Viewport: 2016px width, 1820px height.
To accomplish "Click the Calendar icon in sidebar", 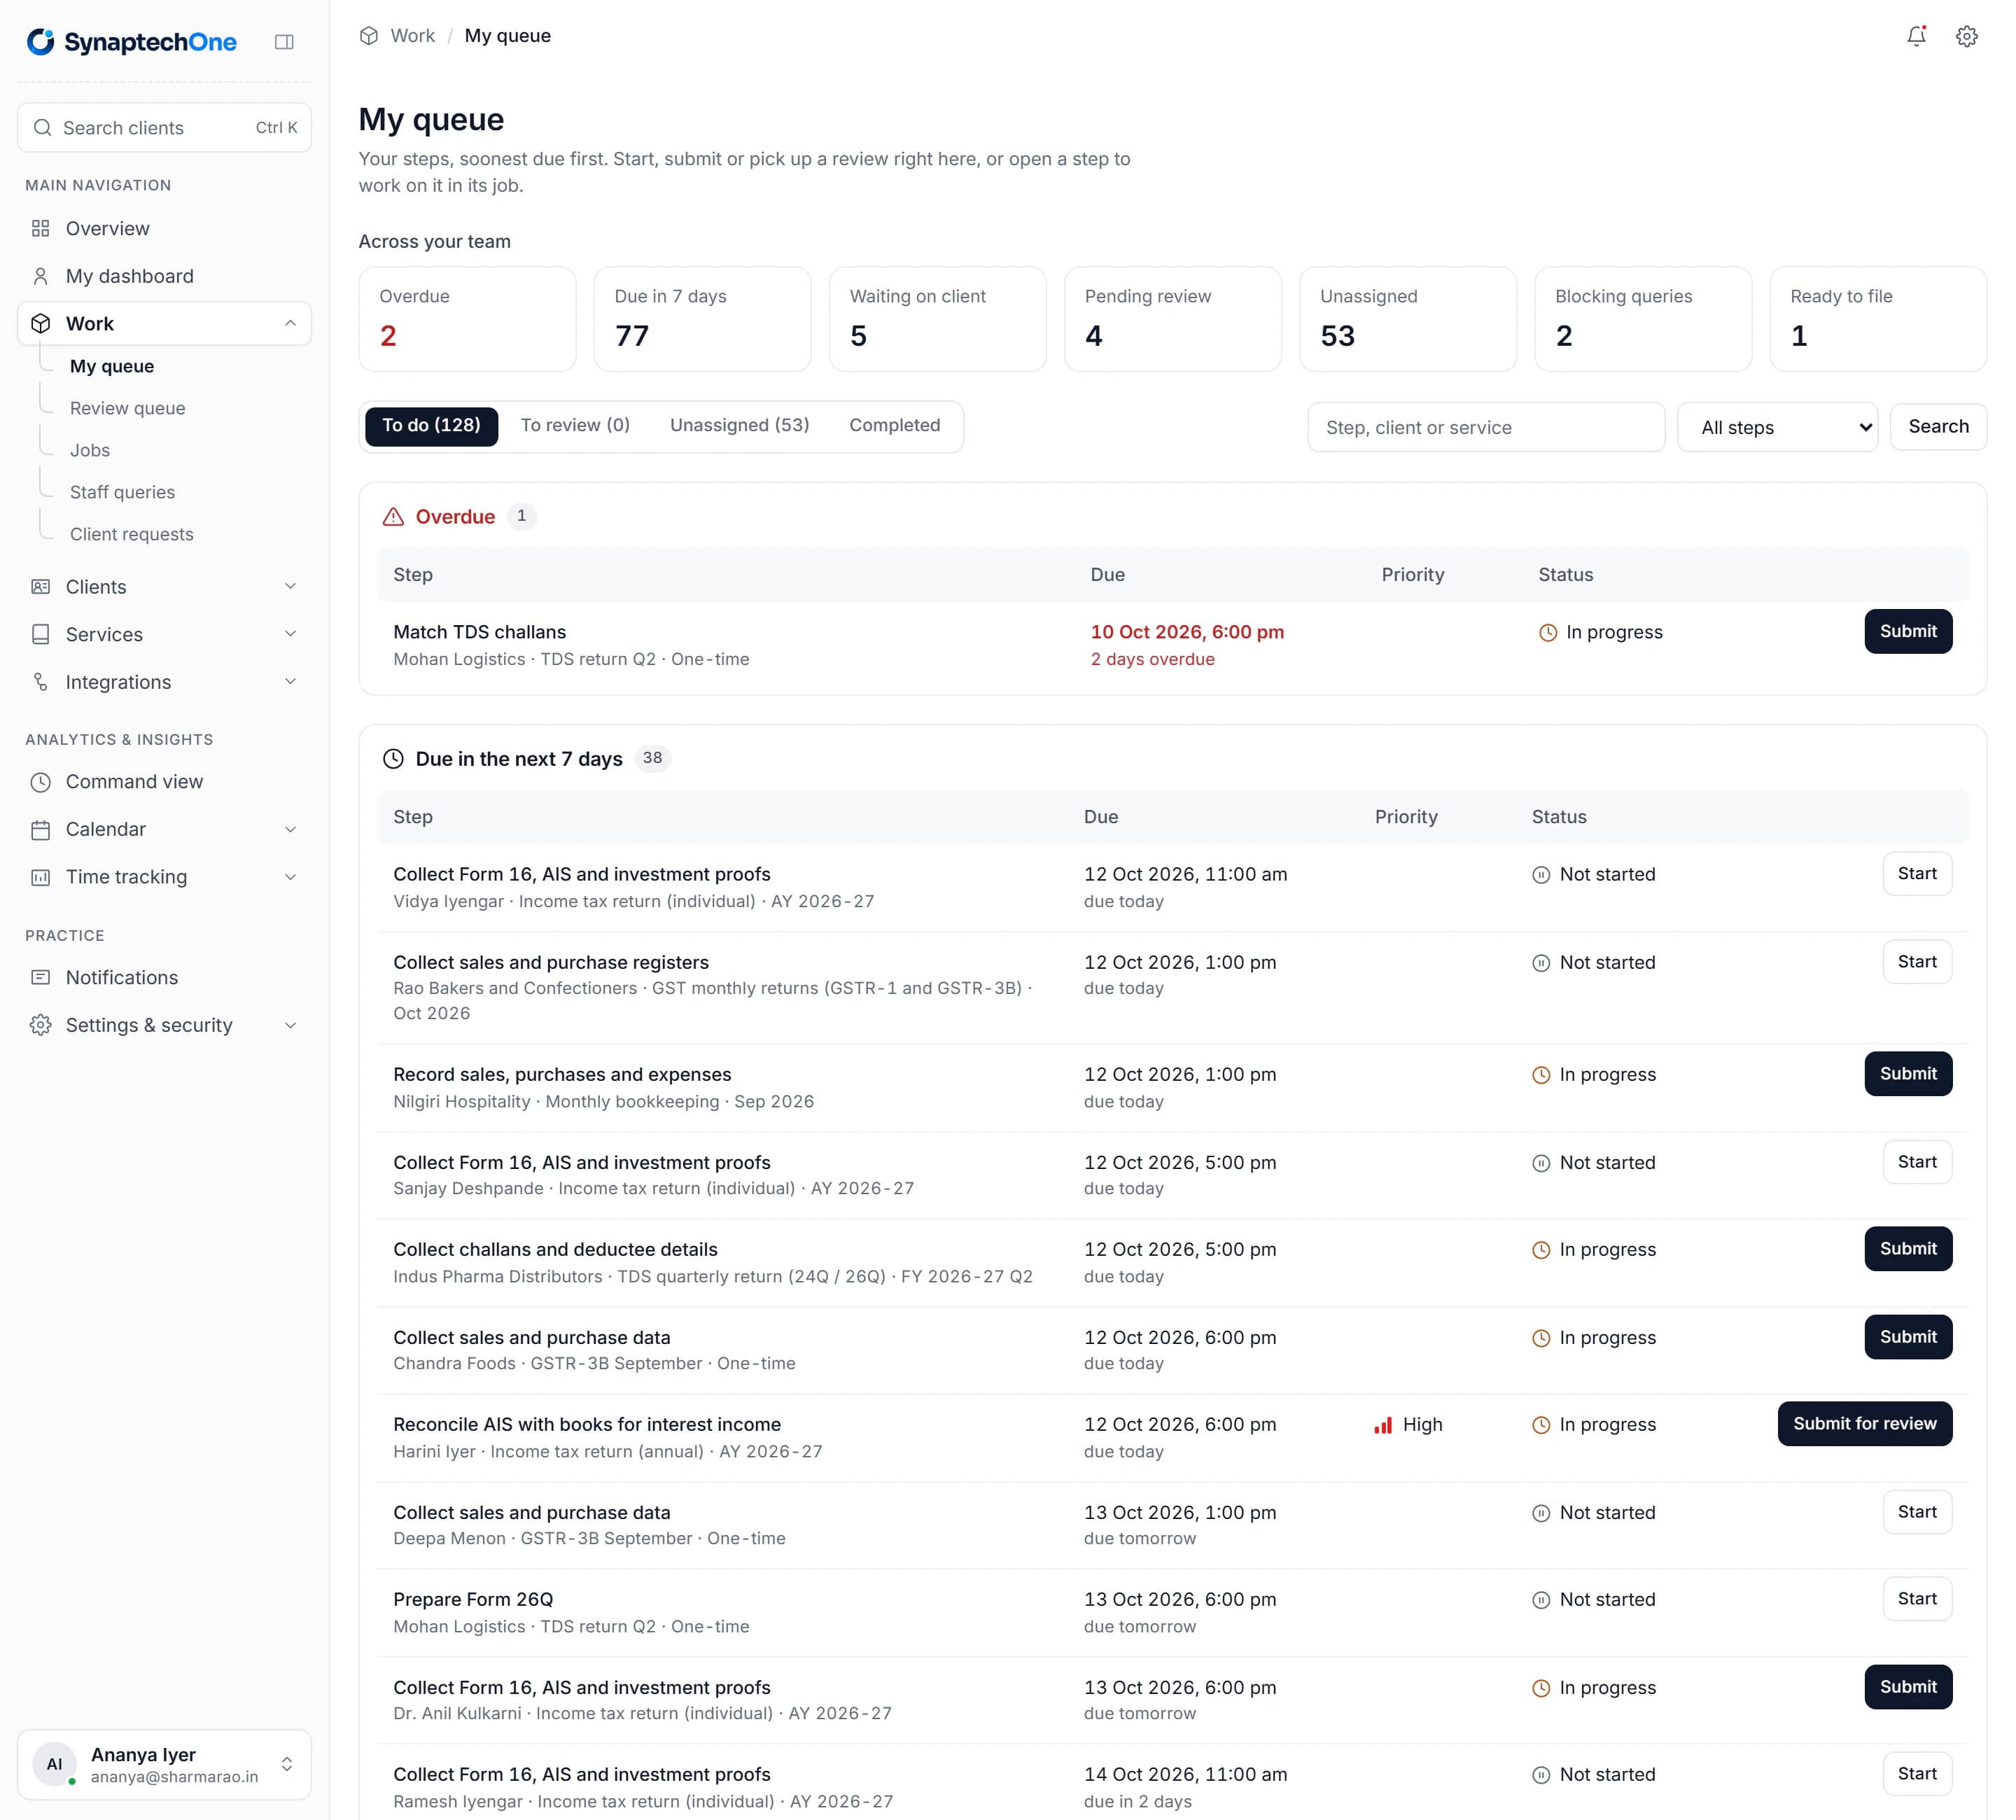I will [40, 830].
